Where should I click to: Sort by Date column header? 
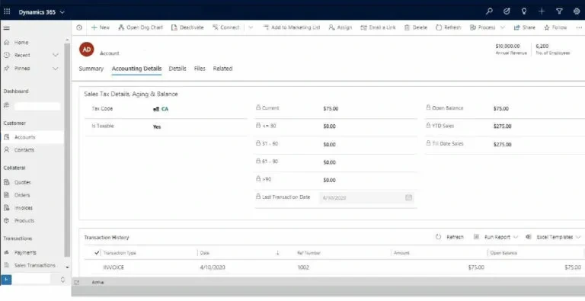click(205, 253)
